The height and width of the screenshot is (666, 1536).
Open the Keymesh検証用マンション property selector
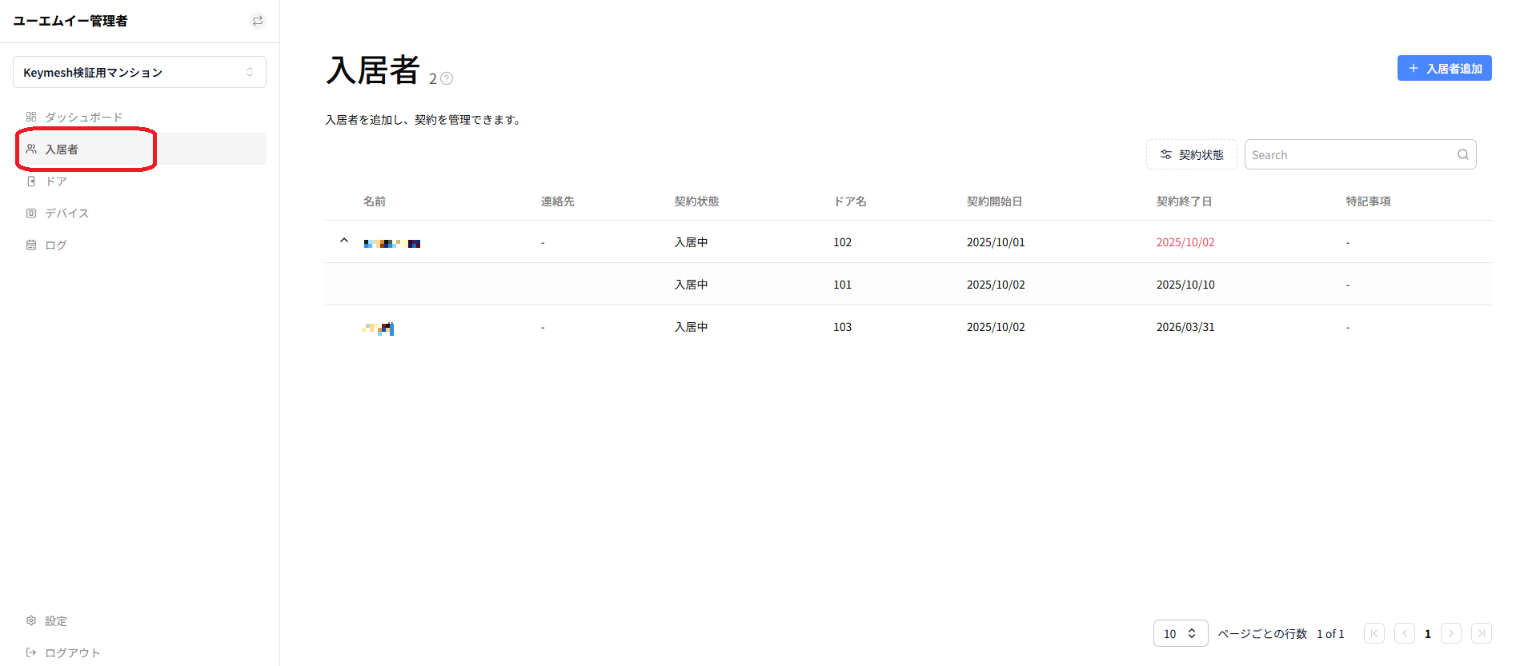click(139, 72)
